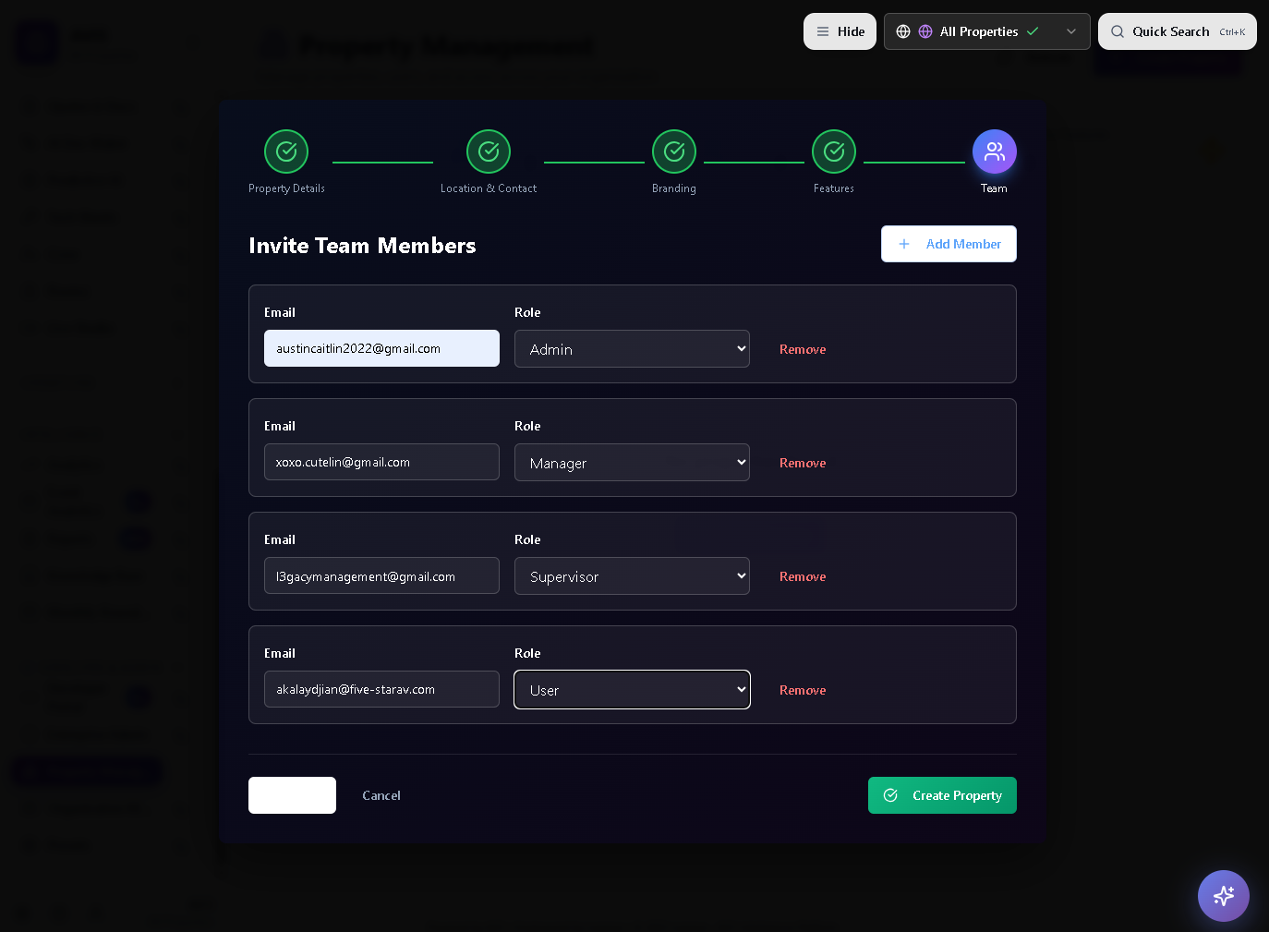Remove the akalaydjian@five-starav.com member
The width and height of the screenshot is (1269, 932).
(803, 690)
